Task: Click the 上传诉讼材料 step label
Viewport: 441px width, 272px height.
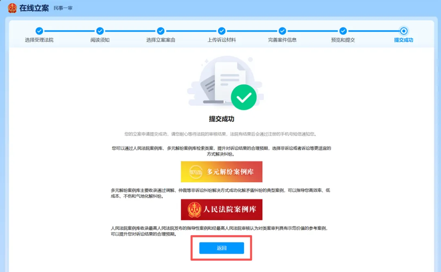Action: (x=222, y=40)
